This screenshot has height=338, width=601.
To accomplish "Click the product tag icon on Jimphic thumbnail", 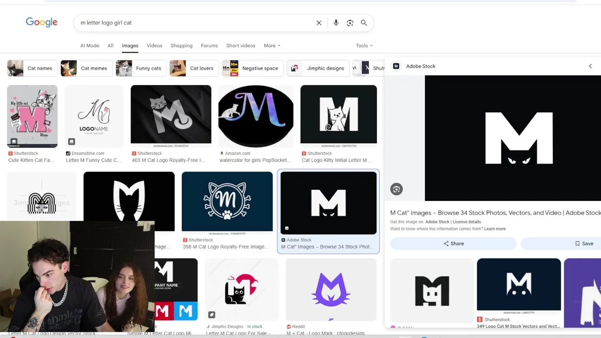I will click(212, 315).
